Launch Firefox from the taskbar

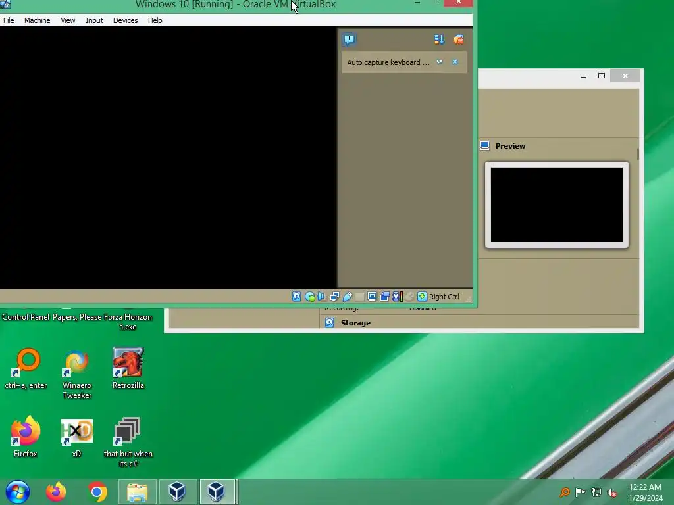56,492
